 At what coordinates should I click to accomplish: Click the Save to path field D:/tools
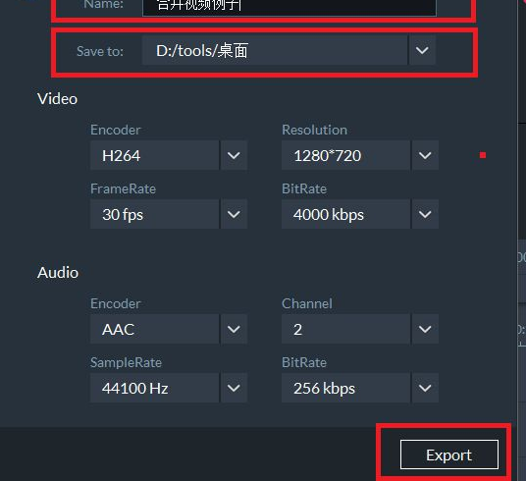[x=275, y=50]
